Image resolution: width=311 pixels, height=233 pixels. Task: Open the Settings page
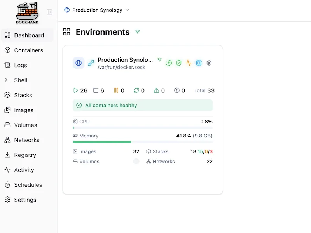coord(27,200)
